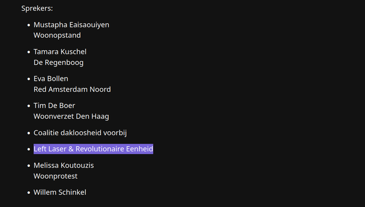Select Tamara Kuschel in the list
The image size is (365, 207).
[x=60, y=52]
